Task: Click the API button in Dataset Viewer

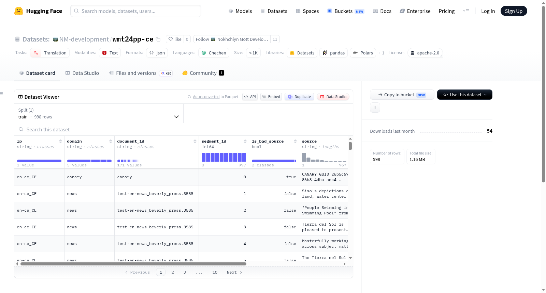Action: (x=250, y=97)
